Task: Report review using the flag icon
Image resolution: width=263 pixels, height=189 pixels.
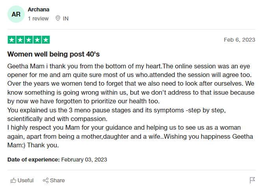Action: [252, 180]
